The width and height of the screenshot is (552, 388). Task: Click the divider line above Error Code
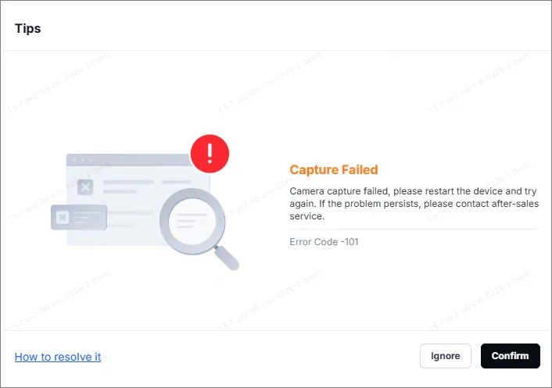pos(414,230)
